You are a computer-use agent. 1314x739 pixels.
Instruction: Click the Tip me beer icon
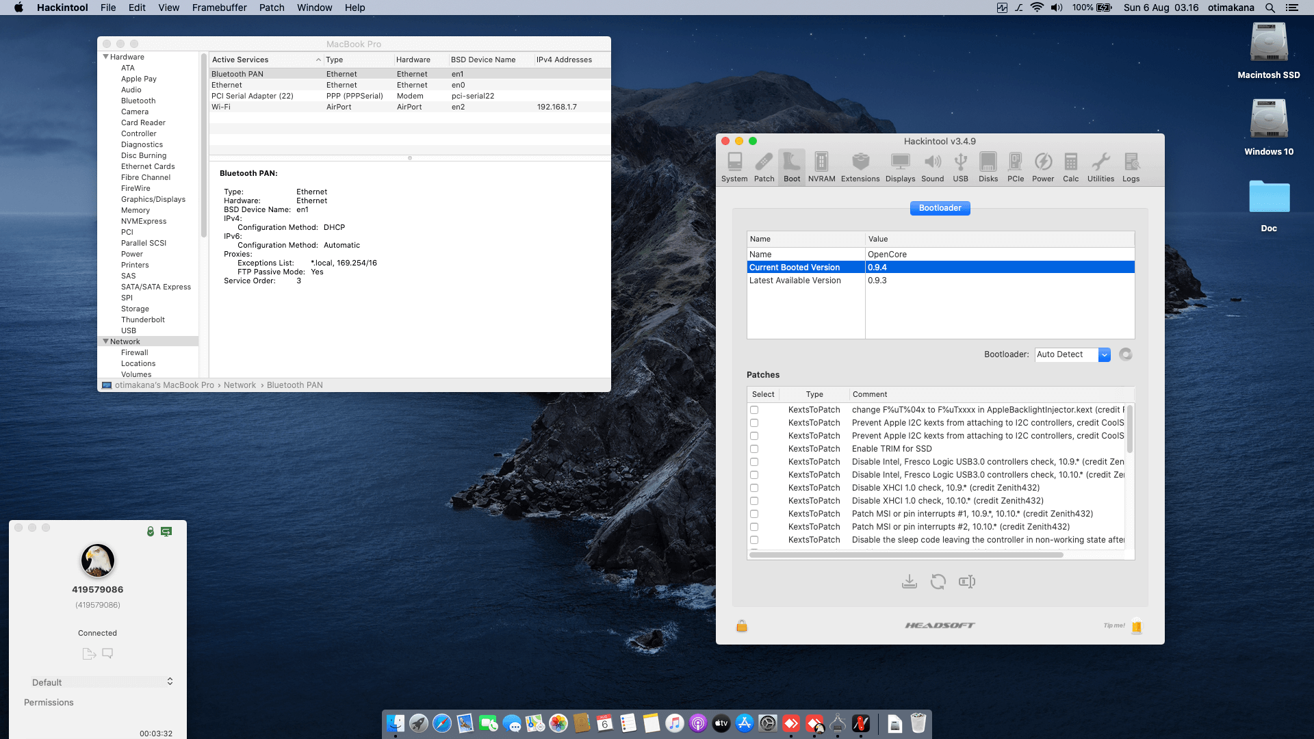(x=1137, y=625)
